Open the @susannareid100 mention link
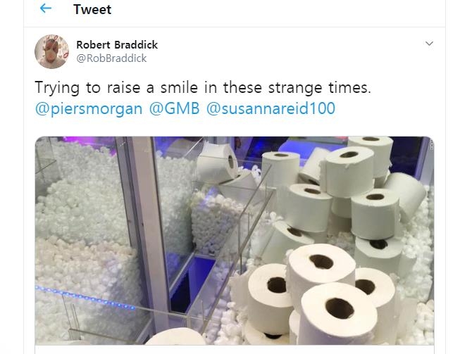Viewport: 460px width, 354px height. [271, 108]
